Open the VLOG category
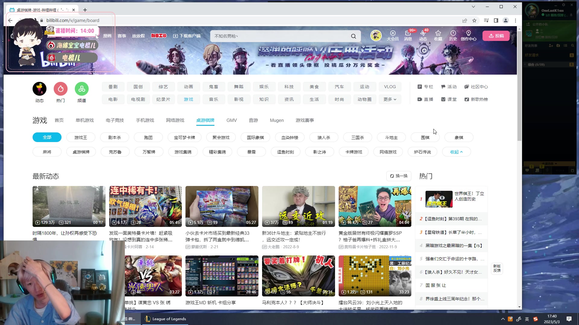579x325 pixels. (390, 87)
